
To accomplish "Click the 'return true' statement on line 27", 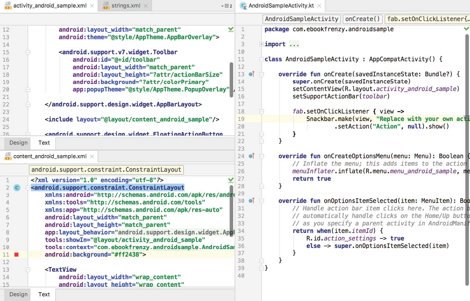I will [x=312, y=178].
